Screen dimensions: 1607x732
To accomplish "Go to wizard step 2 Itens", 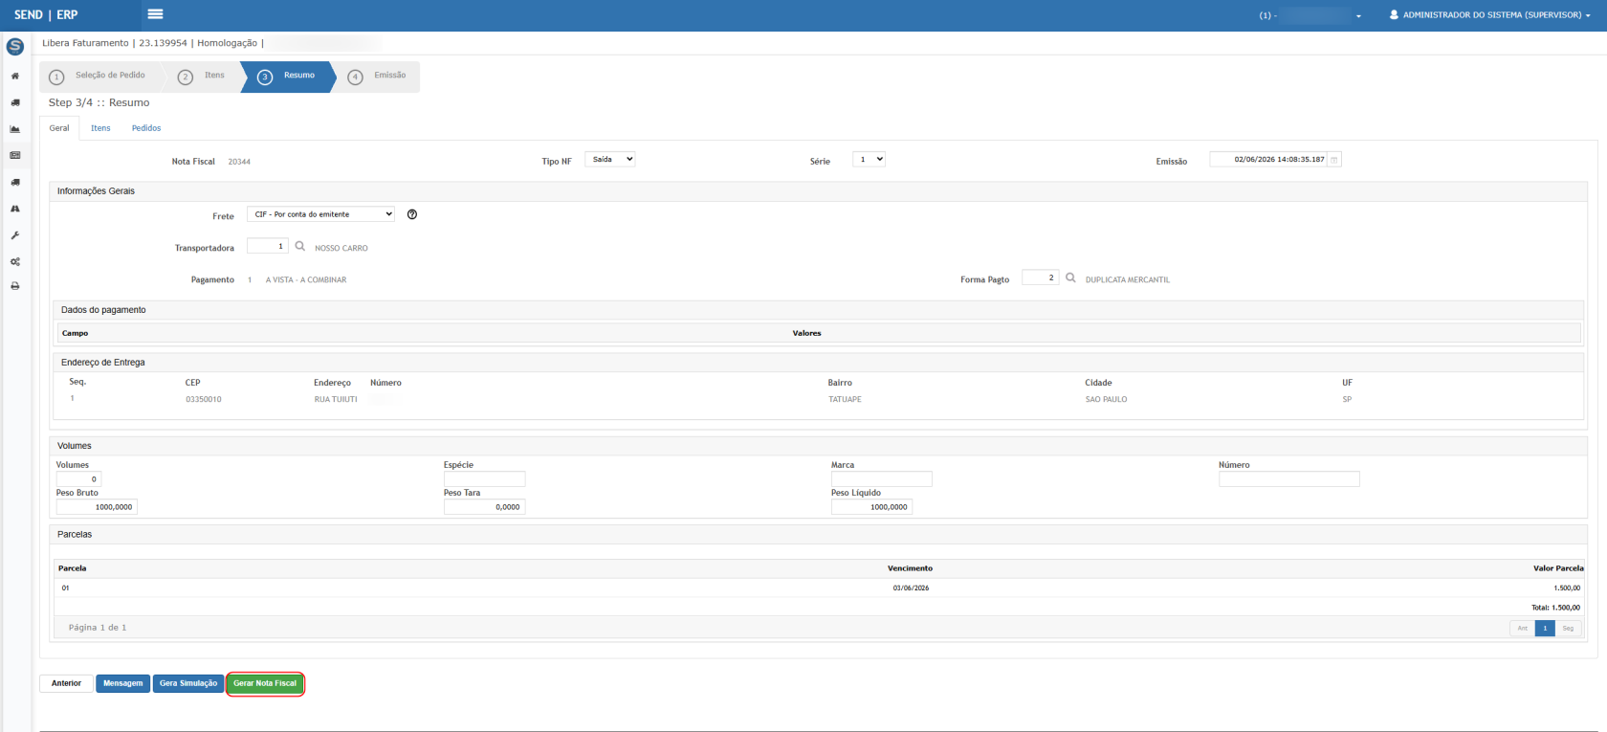I will 203,76.
